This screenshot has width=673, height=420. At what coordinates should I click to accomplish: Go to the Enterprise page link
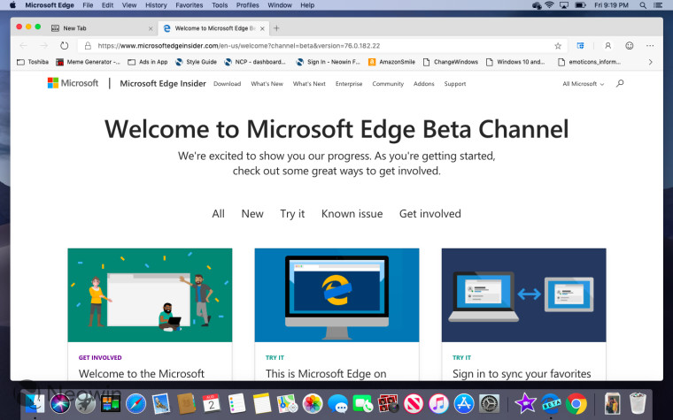click(349, 84)
